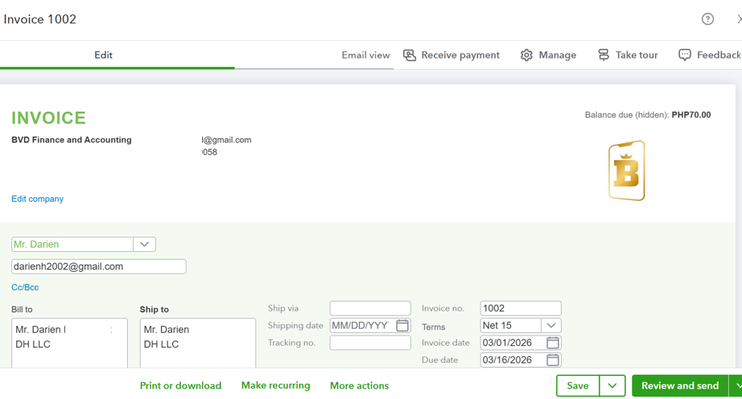Click the INVOICE heading text
This screenshot has width=742, height=399.
click(49, 117)
